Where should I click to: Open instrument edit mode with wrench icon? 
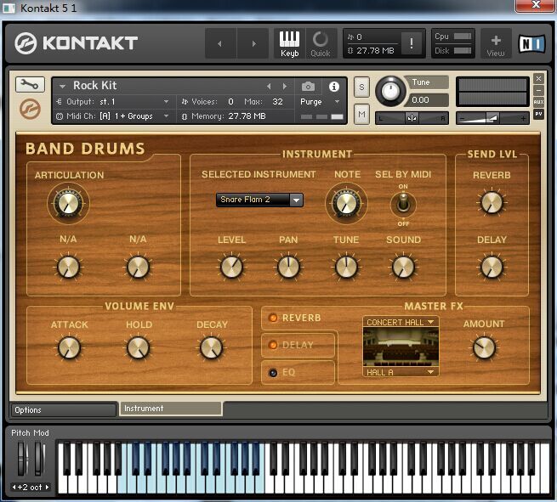[x=30, y=84]
